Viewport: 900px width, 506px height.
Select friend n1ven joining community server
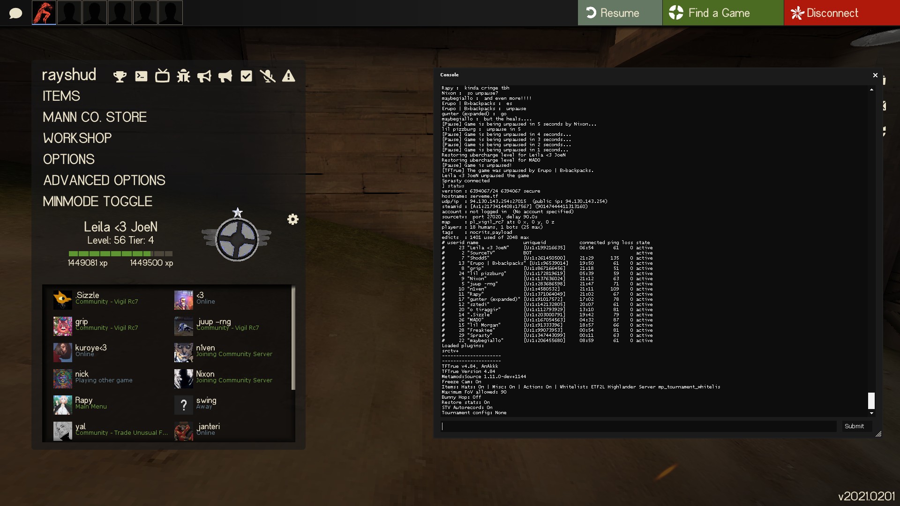click(x=232, y=352)
